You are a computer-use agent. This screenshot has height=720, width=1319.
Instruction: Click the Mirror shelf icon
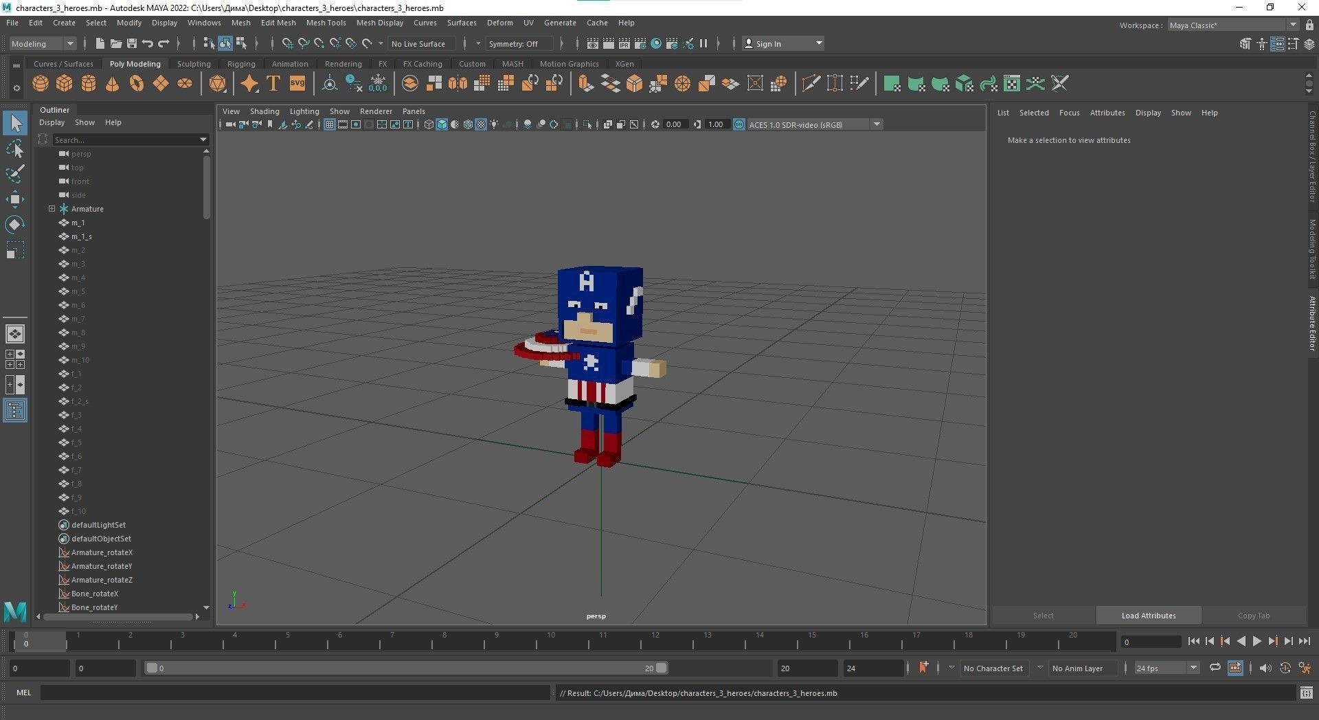pos(458,84)
